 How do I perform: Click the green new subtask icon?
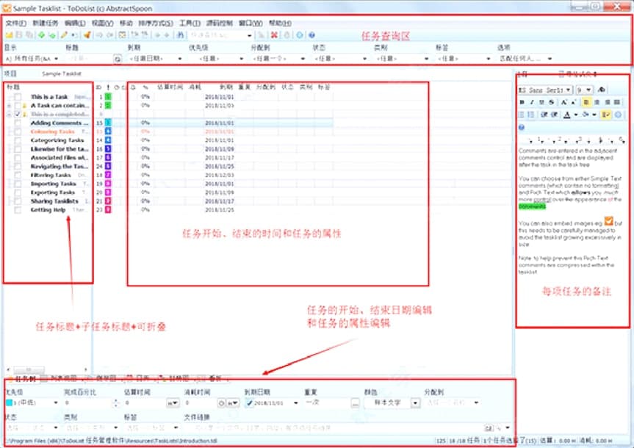[51, 35]
